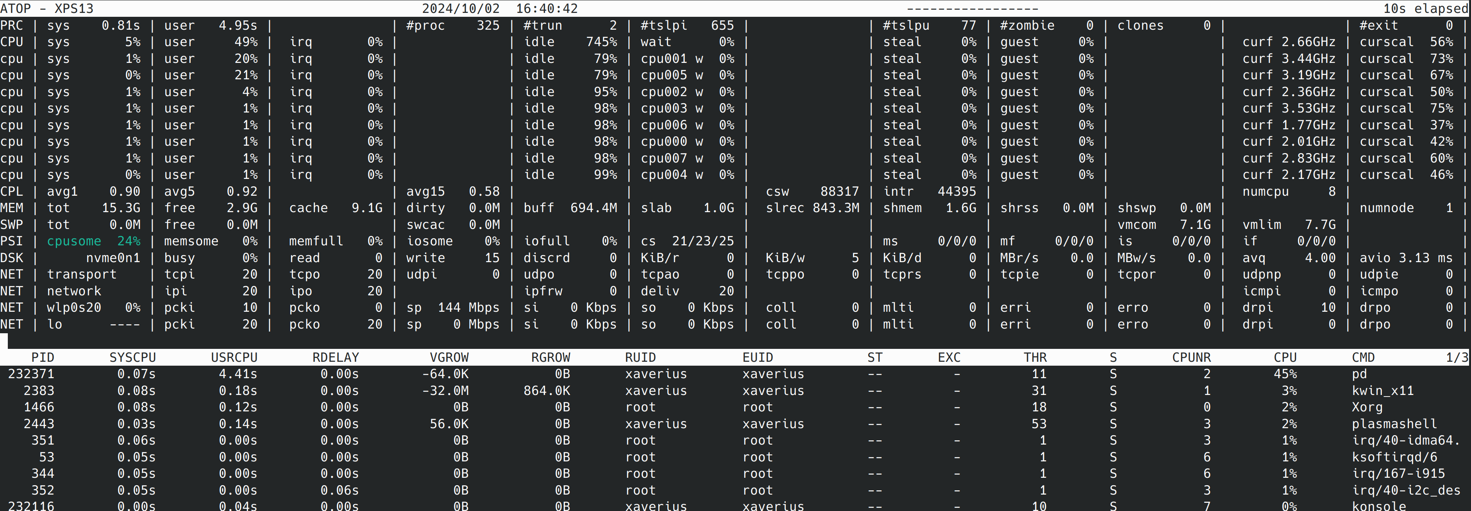
Task: Click the RDELAY column header
Action: (336, 357)
